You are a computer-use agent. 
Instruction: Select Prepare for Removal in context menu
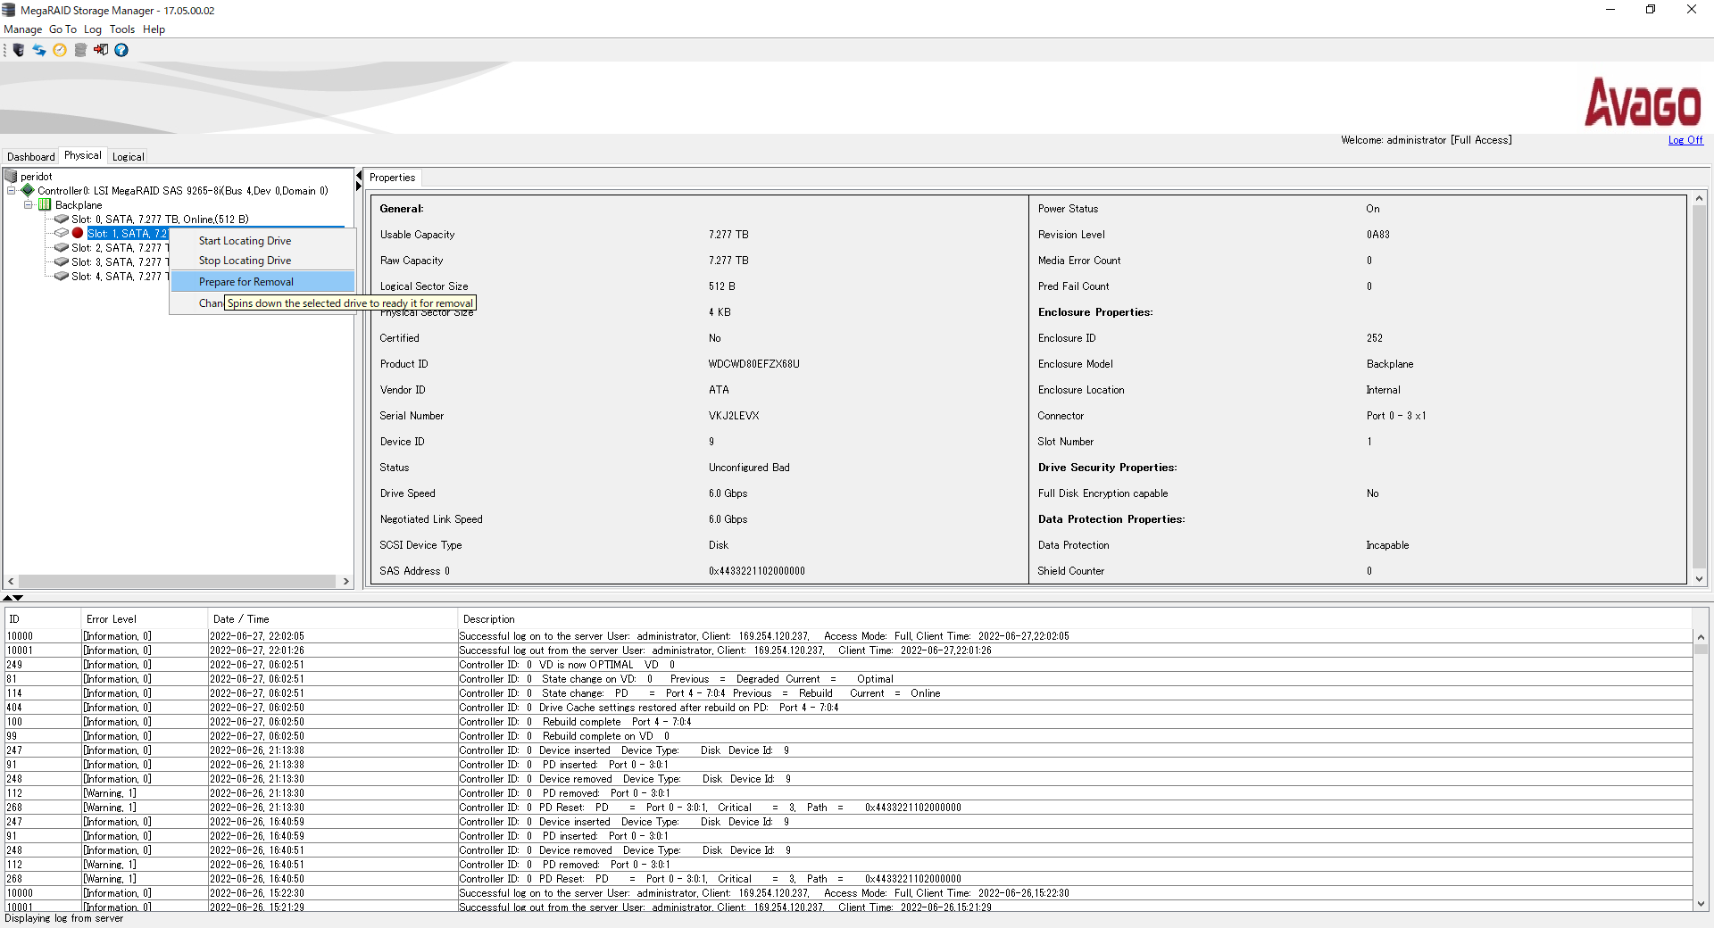point(262,282)
